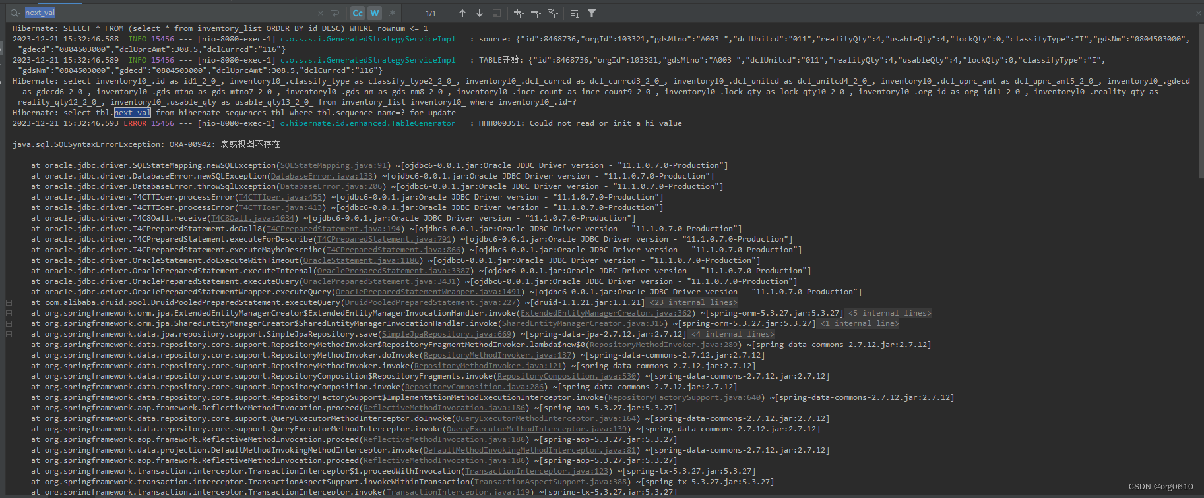
Task: Open QueryExecutorMethodInterceptor.java:164 link
Action: pyautogui.click(x=546, y=419)
